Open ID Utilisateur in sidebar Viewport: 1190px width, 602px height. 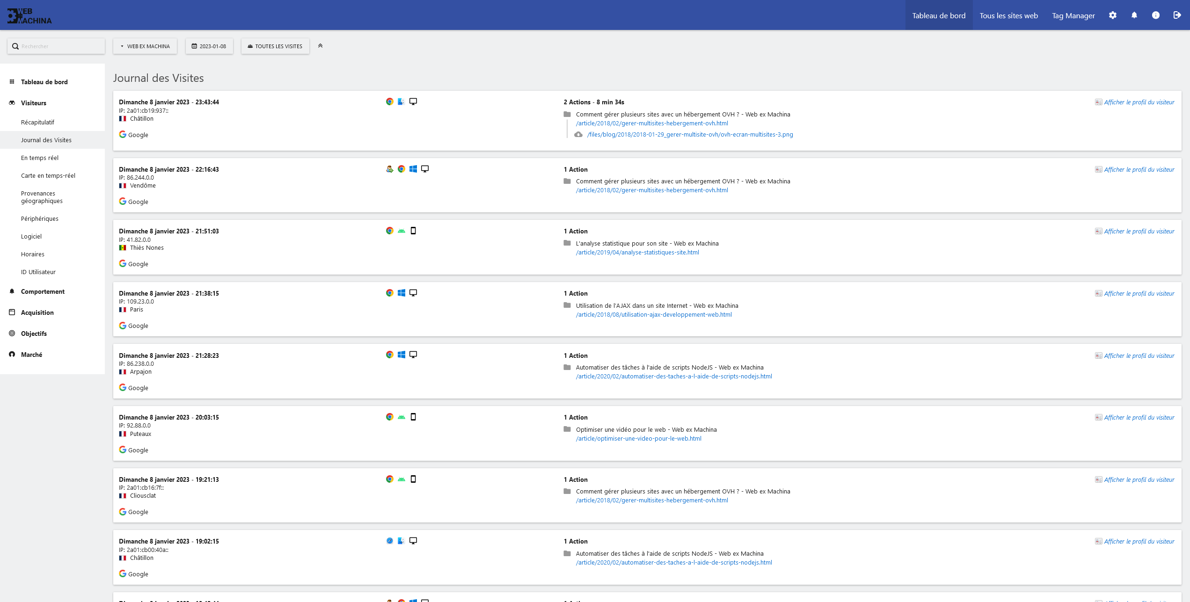[38, 272]
